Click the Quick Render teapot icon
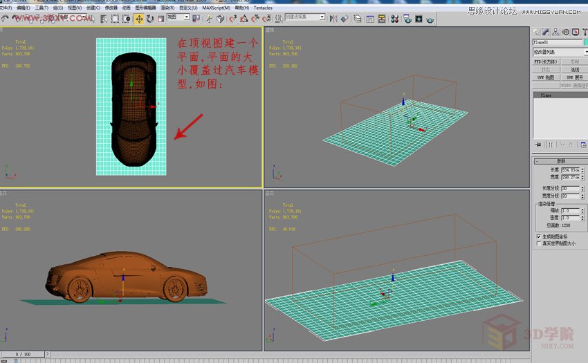Image resolution: width=588 pixels, height=363 pixels. 430,19
